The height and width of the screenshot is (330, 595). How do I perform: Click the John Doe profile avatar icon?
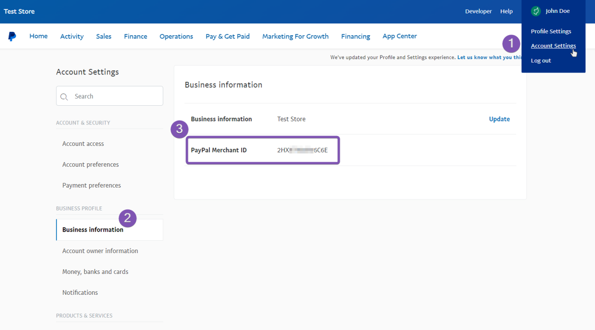click(535, 11)
